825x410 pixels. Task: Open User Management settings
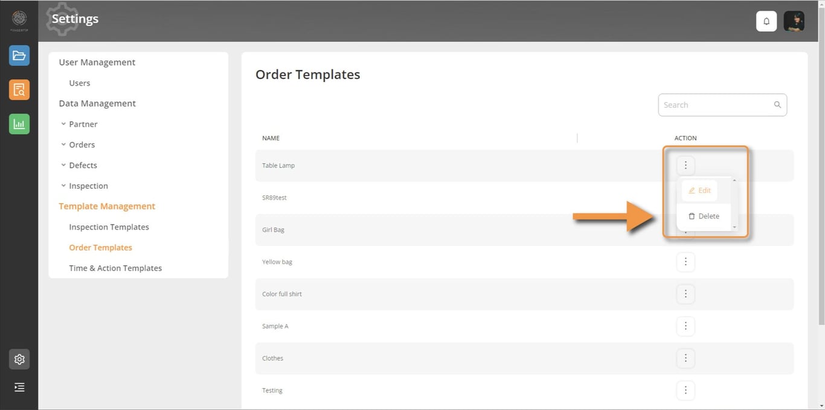coord(97,62)
